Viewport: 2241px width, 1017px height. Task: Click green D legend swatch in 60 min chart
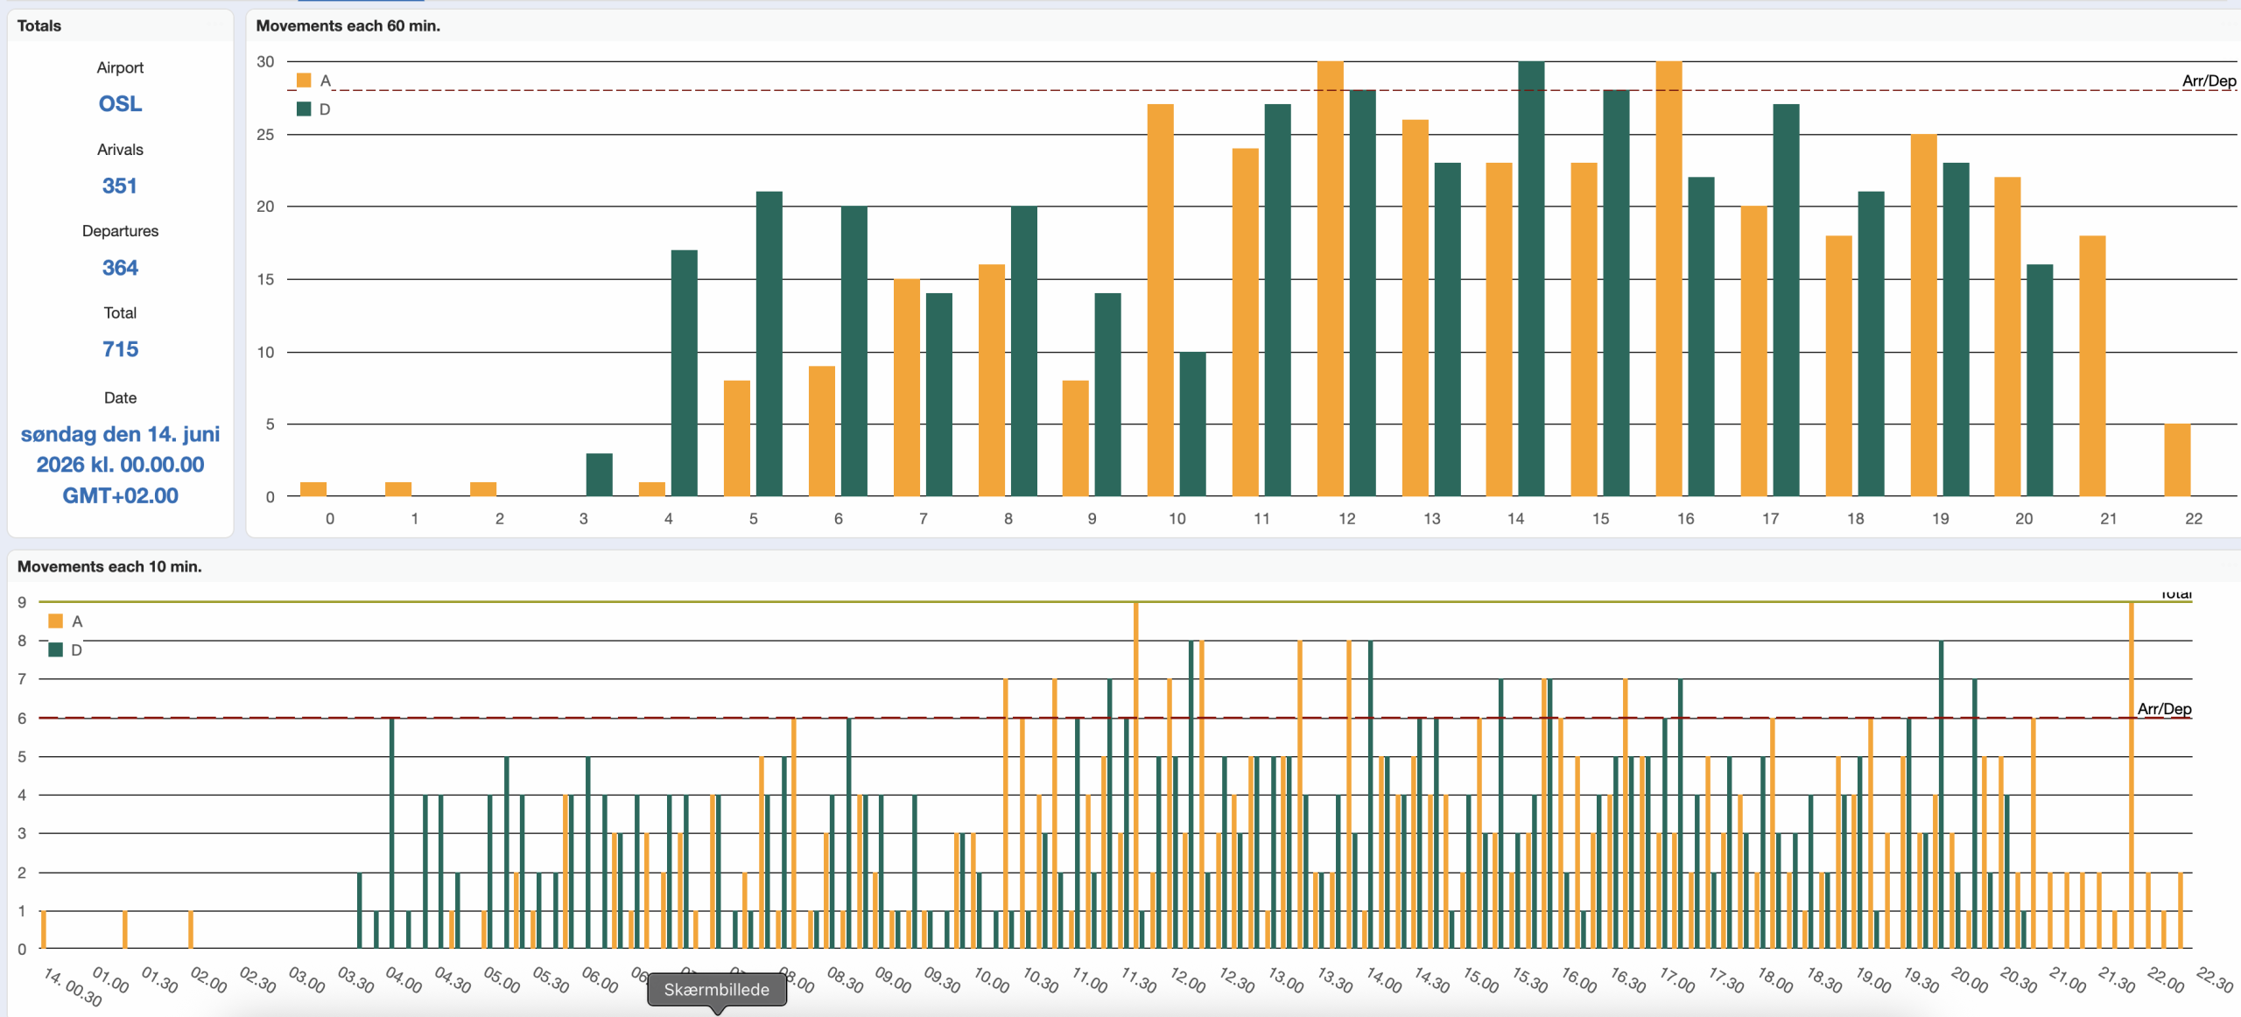304,109
